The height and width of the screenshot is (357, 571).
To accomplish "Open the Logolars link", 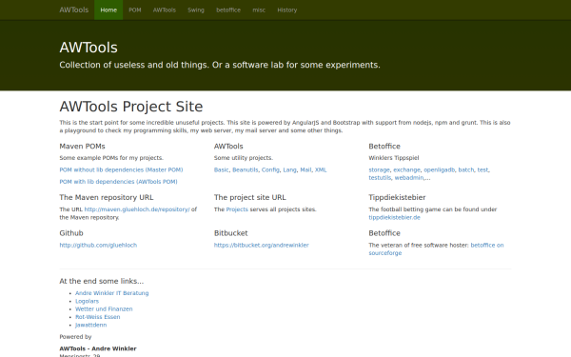I will [87, 301].
